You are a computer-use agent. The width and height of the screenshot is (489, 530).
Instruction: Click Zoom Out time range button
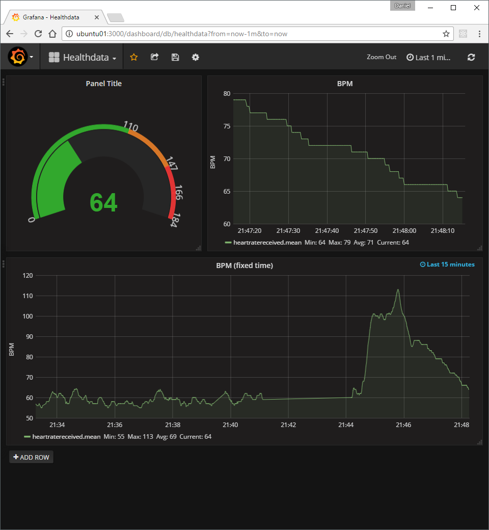tap(382, 57)
